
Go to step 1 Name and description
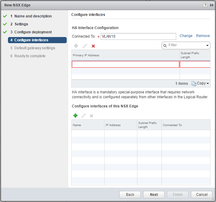pos(33,16)
